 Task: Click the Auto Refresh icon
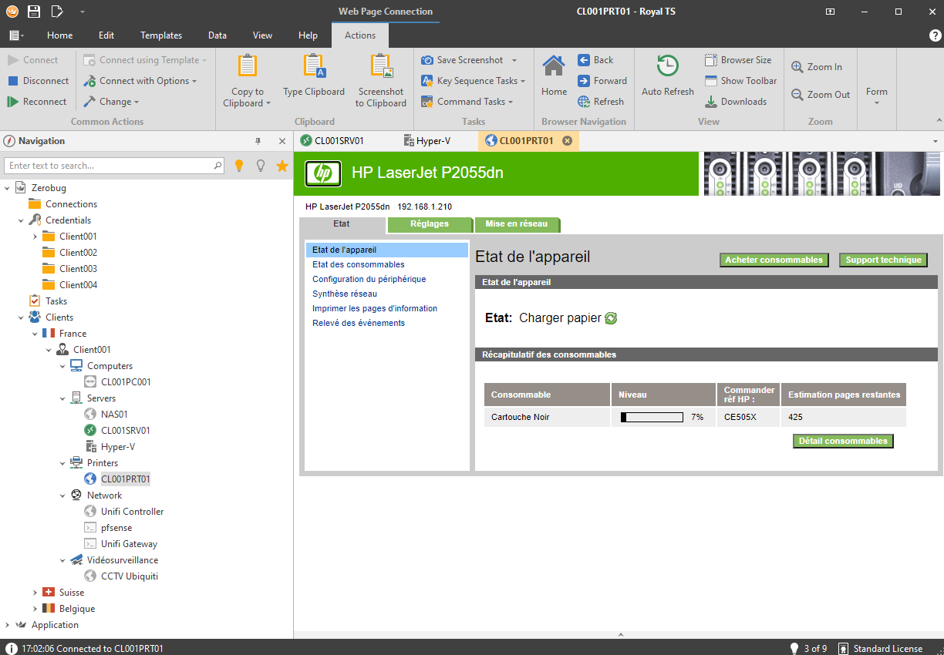click(x=667, y=67)
